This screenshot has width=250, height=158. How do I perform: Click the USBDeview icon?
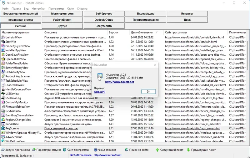(x=3, y=94)
